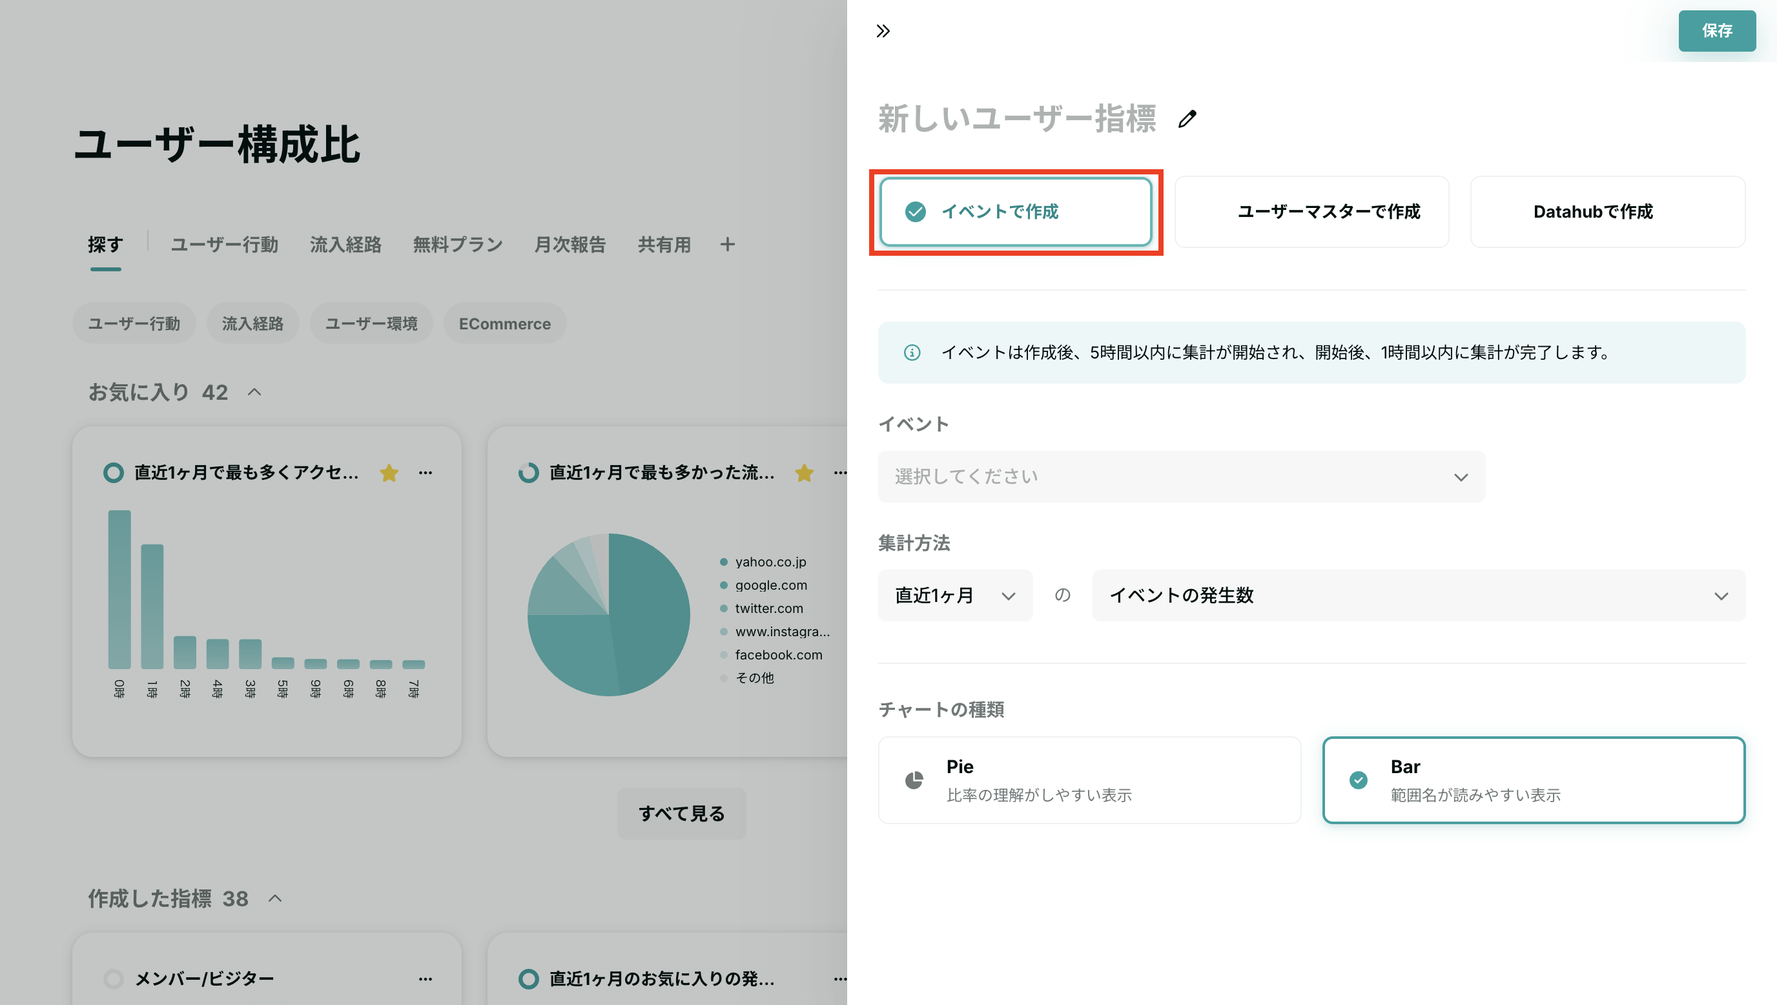Click the panel collapse arrow icon
1777x1005 pixels.
(883, 30)
